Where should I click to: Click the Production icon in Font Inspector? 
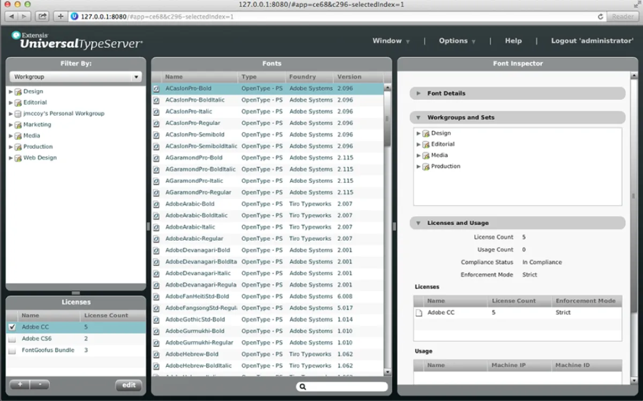point(426,167)
